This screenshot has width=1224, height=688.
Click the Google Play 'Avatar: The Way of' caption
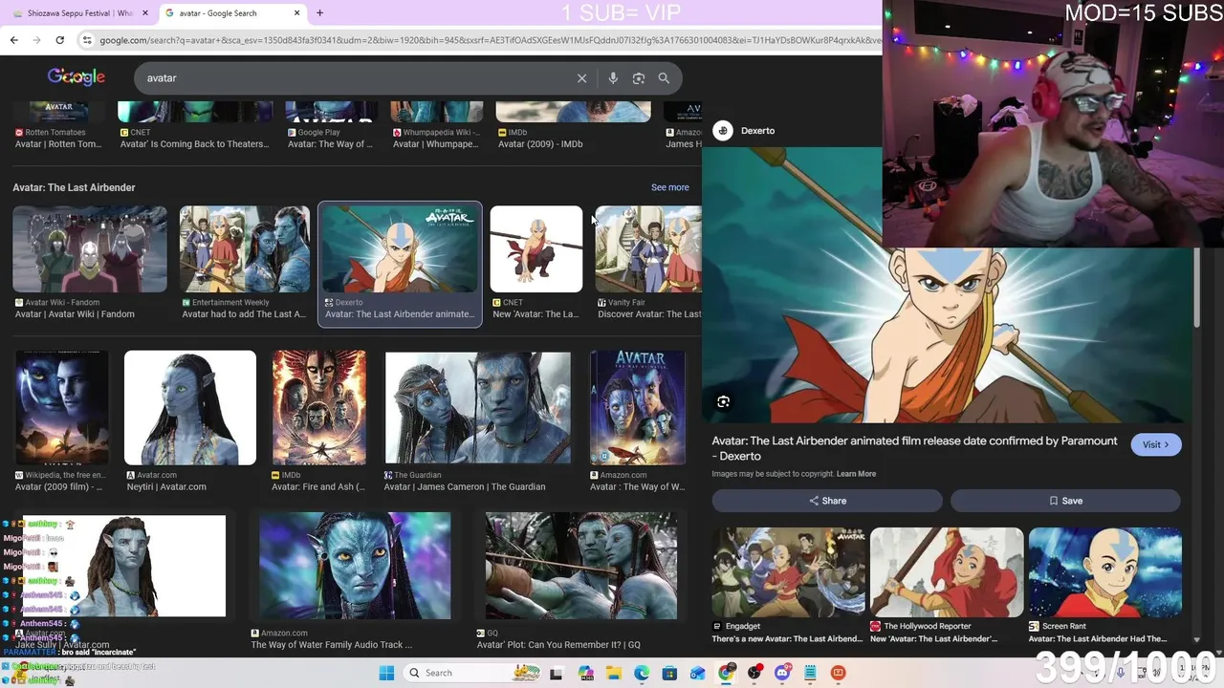pyautogui.click(x=330, y=144)
